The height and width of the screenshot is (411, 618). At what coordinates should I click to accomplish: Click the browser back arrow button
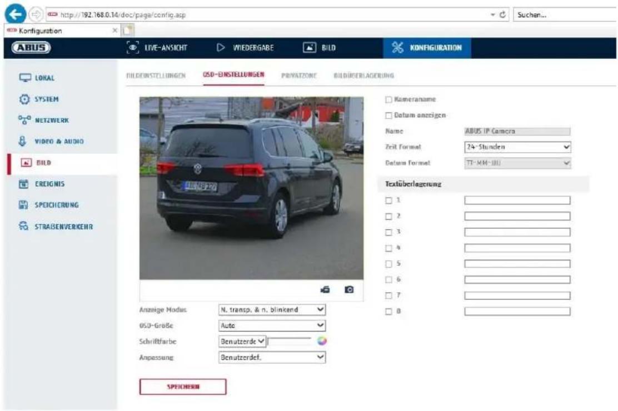click(15, 14)
